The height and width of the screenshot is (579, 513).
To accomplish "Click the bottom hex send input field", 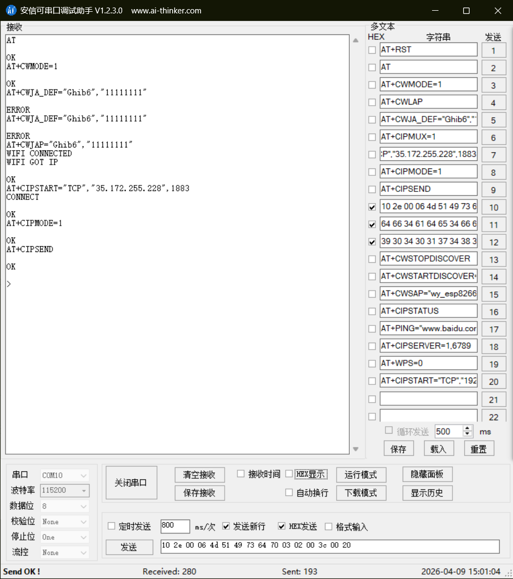I will (x=330, y=546).
